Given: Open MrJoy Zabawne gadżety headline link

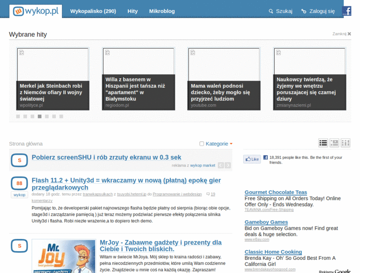Looking at the screenshot, I should (161, 246).
